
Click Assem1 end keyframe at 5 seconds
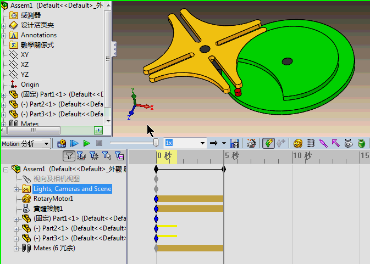(224, 170)
